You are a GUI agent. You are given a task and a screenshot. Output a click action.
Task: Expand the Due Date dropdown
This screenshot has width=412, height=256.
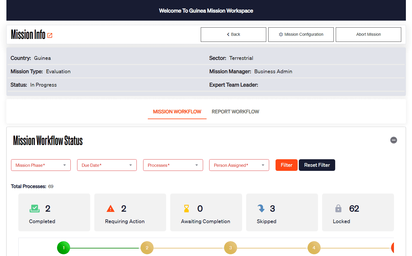point(107,165)
